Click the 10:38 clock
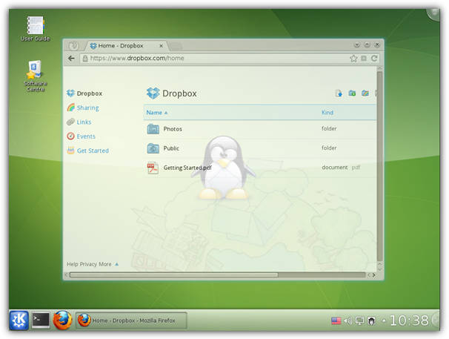This screenshot has width=449, height=339. click(x=409, y=320)
